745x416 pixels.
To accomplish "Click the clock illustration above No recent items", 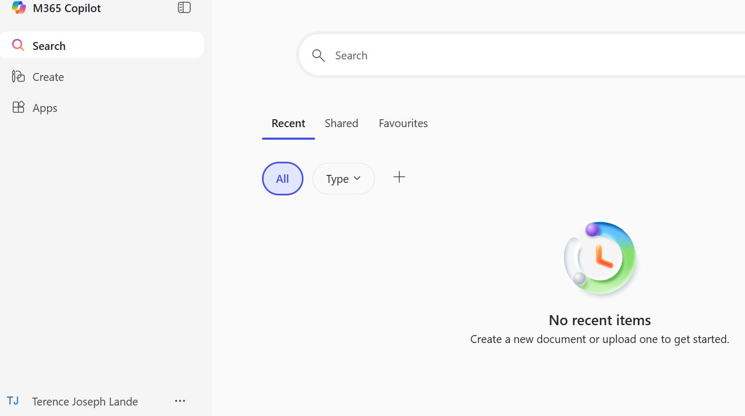I will tap(600, 257).
